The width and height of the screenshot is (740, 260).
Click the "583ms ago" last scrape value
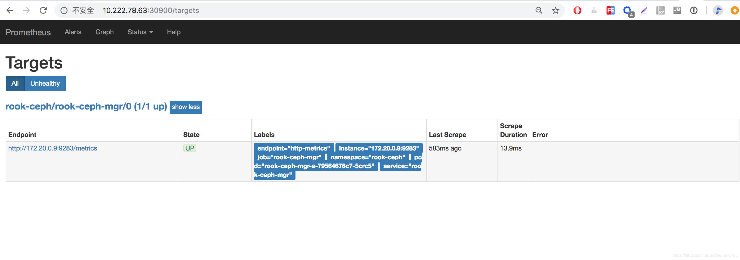pyautogui.click(x=445, y=148)
